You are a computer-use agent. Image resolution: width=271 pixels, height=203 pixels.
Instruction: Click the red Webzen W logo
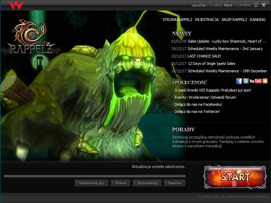coord(16,5)
